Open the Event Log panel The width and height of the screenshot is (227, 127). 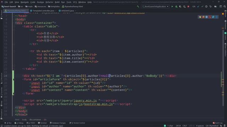click(217, 123)
